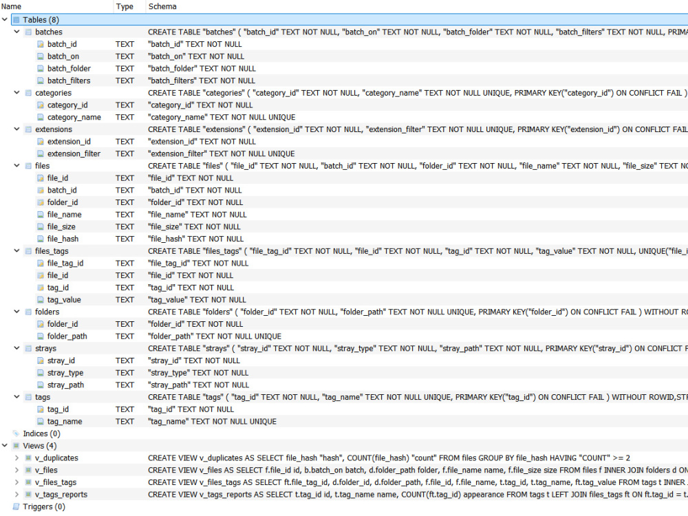Click the "folder_path" TEXT NOT NULL UNIQUE text
The width and height of the screenshot is (688, 516).
(215, 336)
